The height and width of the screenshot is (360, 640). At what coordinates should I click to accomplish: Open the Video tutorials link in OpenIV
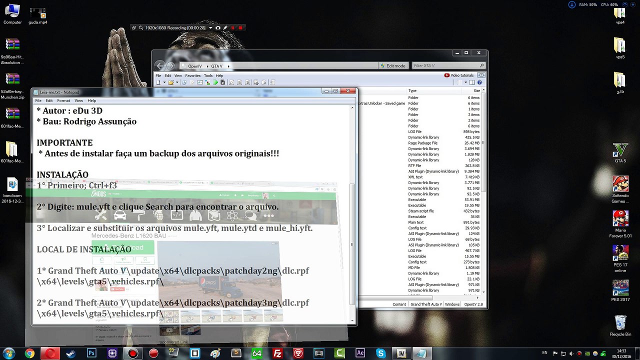458,75
